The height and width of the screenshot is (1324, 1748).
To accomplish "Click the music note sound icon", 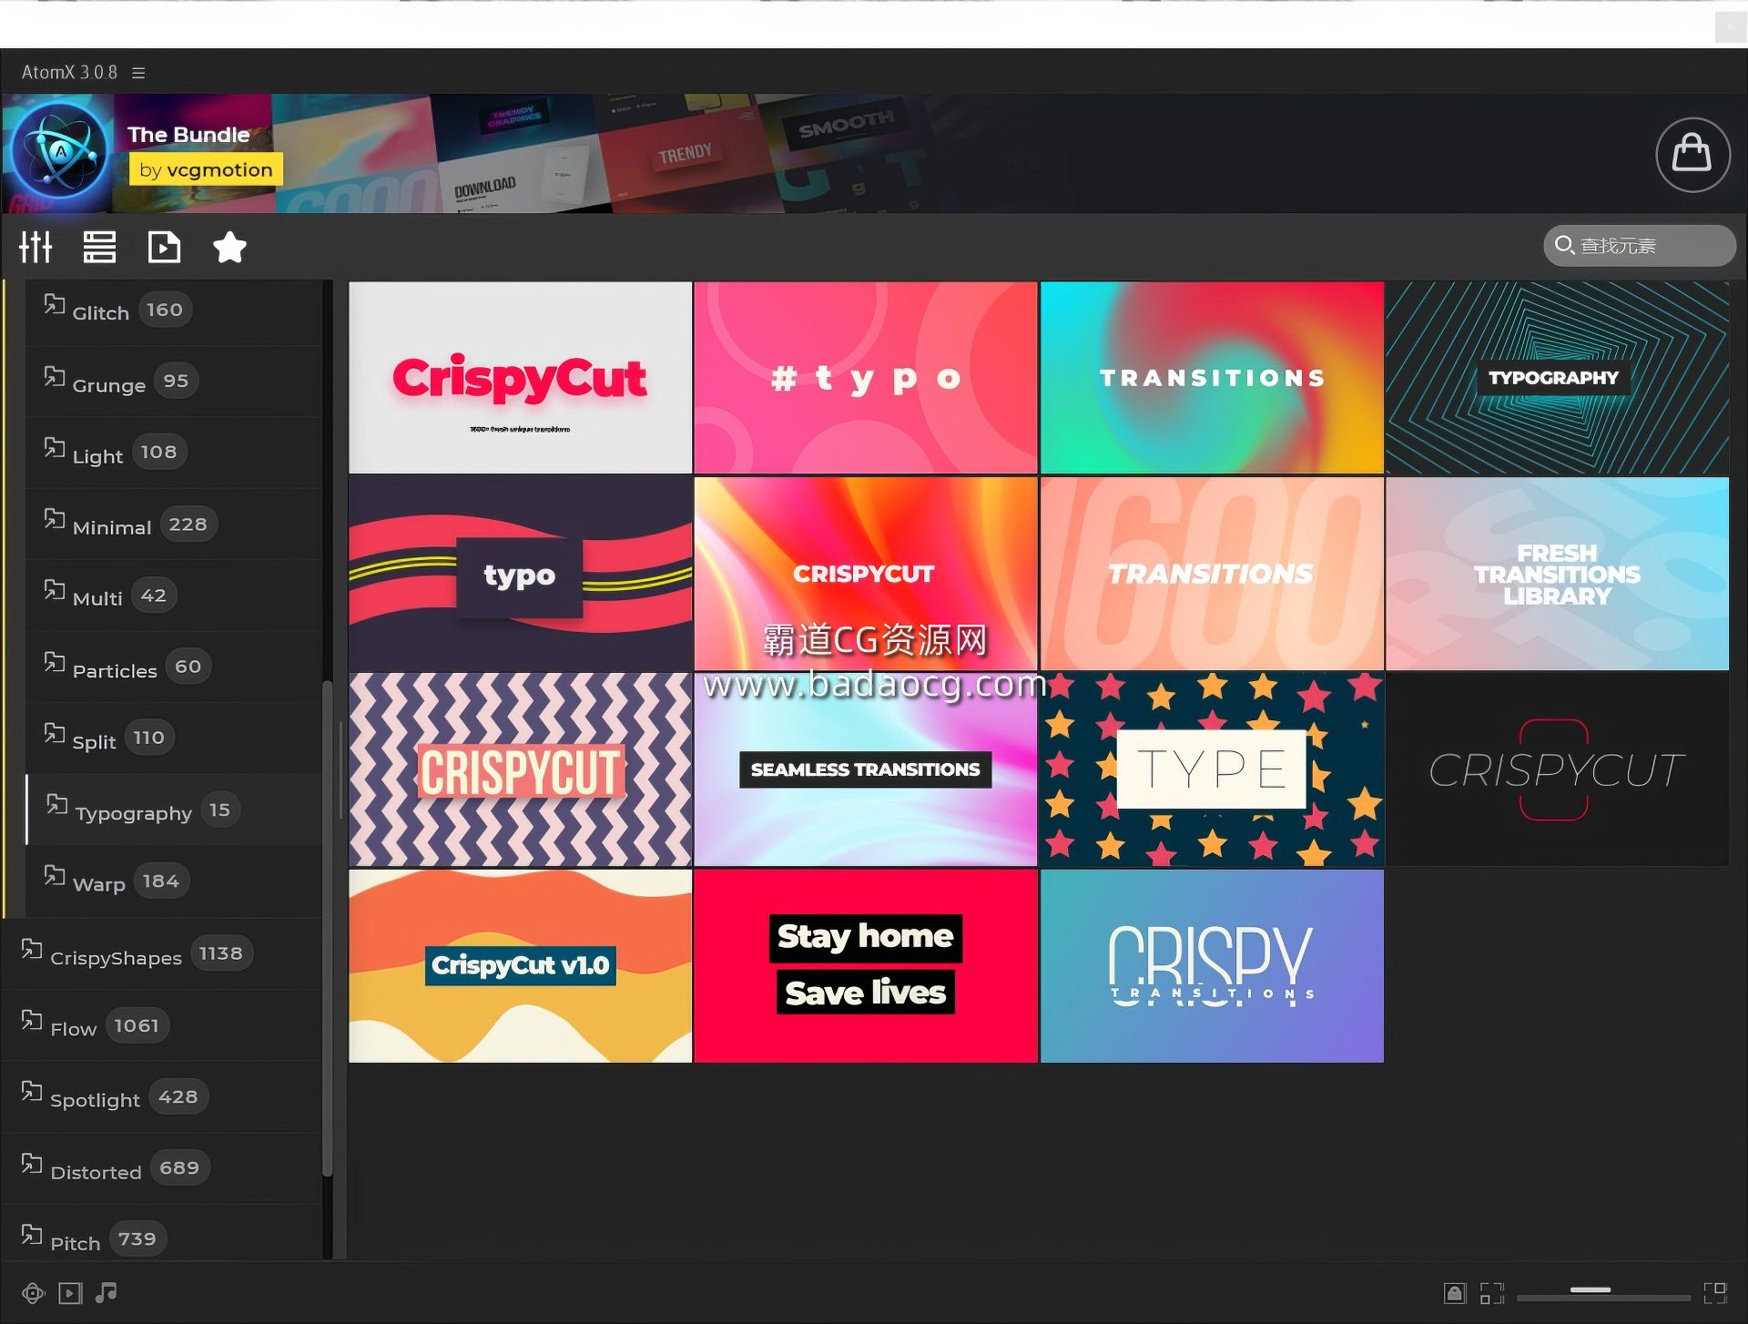I will [x=107, y=1292].
